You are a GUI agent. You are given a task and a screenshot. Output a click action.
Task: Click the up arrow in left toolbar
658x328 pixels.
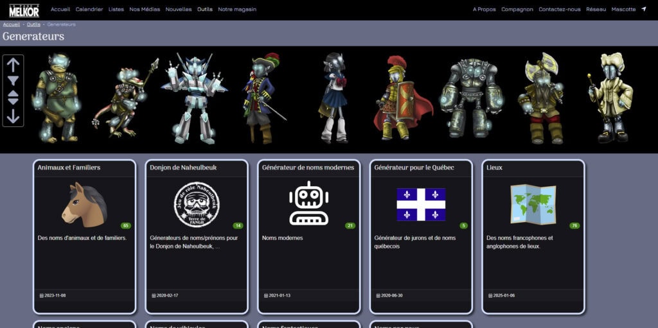pos(13,64)
